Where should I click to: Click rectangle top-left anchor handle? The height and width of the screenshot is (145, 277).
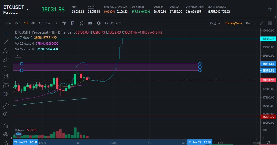(x=22, y=64)
